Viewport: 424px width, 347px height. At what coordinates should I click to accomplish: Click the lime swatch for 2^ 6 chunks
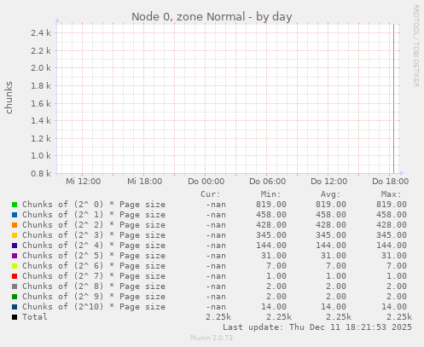(x=15, y=266)
